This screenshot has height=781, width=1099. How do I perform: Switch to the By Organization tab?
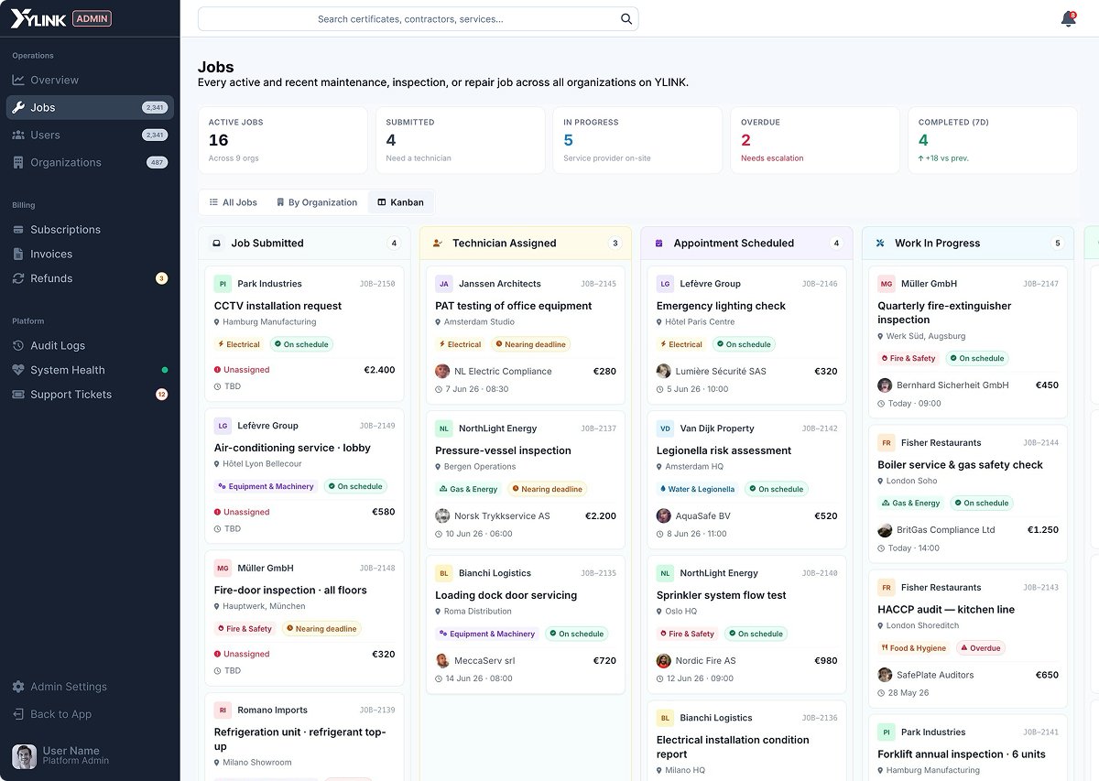(317, 202)
